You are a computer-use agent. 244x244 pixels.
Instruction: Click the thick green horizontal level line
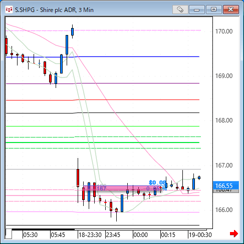click(x=103, y=142)
